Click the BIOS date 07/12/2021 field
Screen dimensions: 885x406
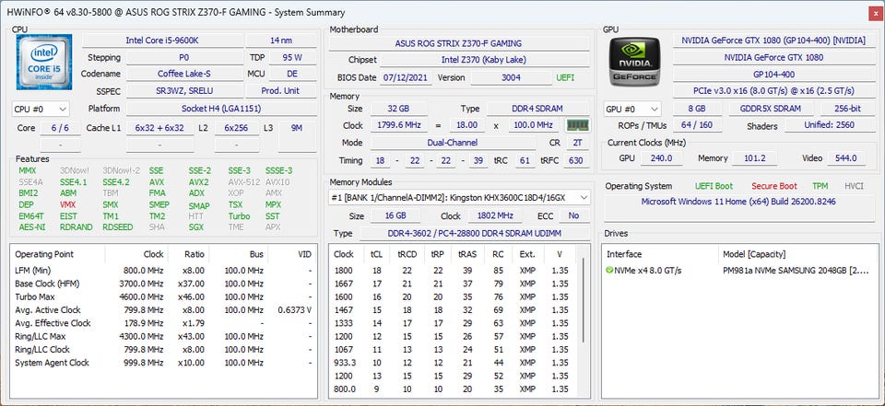pyautogui.click(x=406, y=78)
